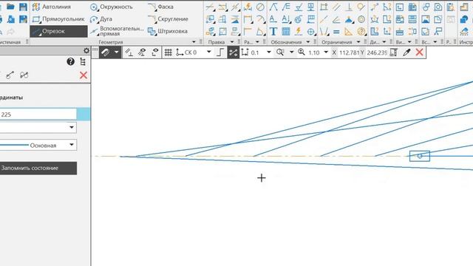Screen dimensions: 473x266
Task: Select Вспомогательная прямая tool
Action: [x=117, y=31]
